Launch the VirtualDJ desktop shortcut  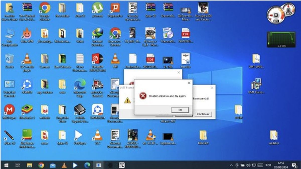(98, 63)
